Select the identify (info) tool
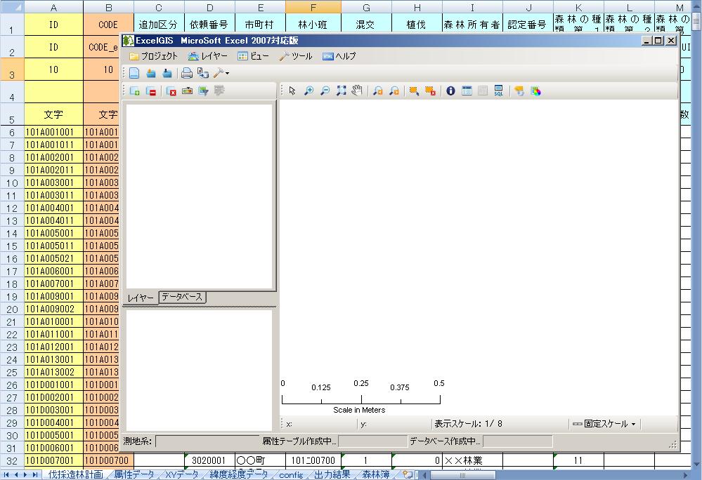The width and height of the screenshot is (702, 480). [x=450, y=91]
